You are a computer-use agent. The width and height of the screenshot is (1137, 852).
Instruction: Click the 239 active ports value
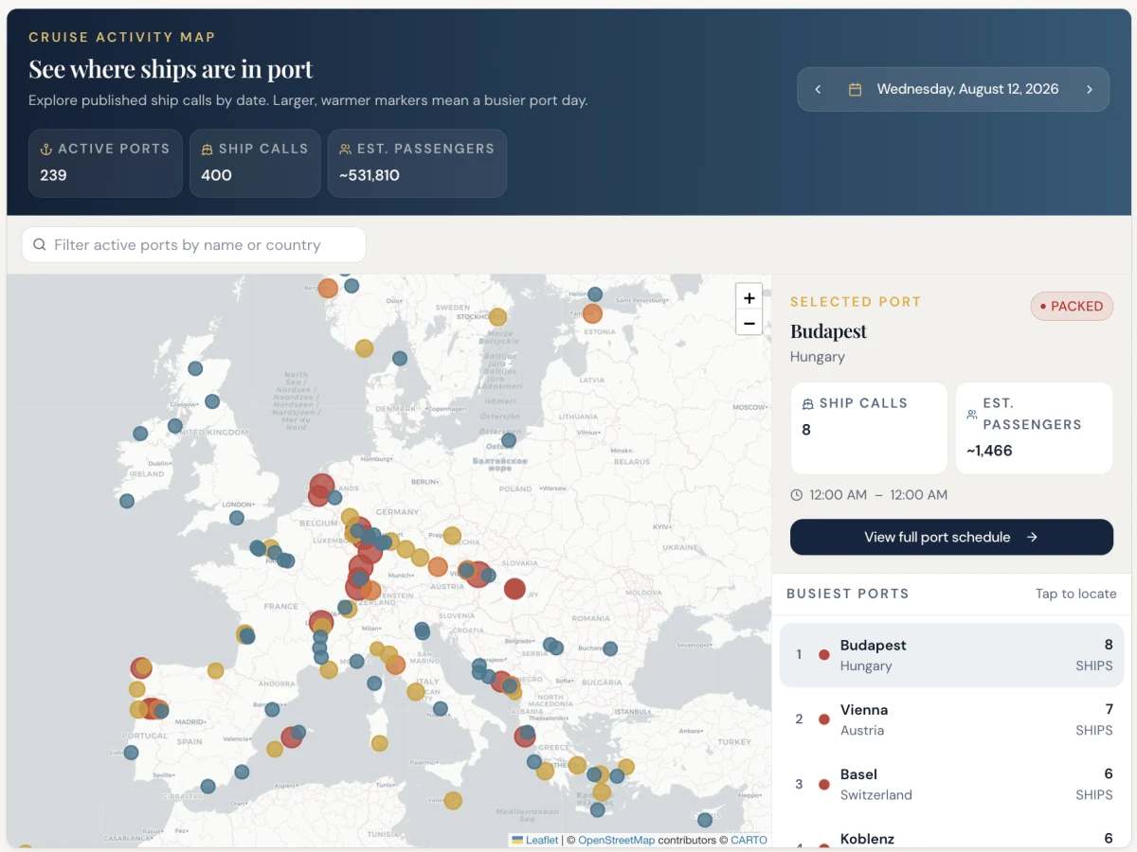53,175
